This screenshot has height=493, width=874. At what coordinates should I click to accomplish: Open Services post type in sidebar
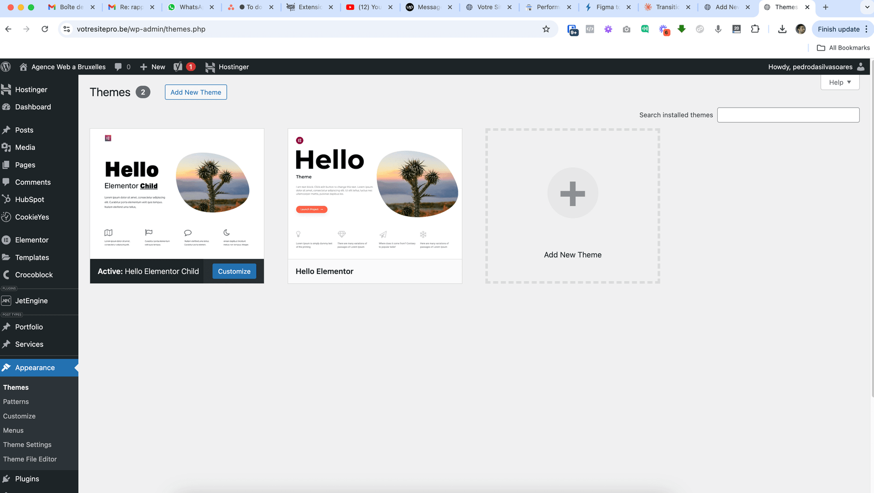[x=39, y=344]
